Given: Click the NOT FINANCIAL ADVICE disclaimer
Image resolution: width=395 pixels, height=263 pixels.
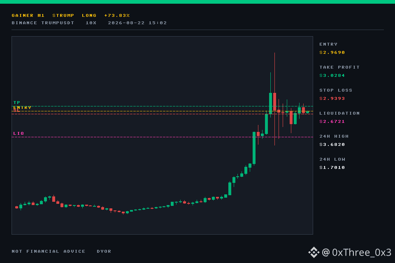Looking at the screenshot, I should [49, 251].
